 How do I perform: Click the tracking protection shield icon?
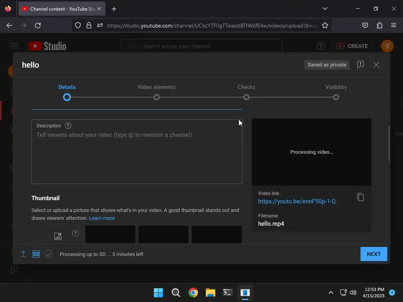[x=78, y=25]
